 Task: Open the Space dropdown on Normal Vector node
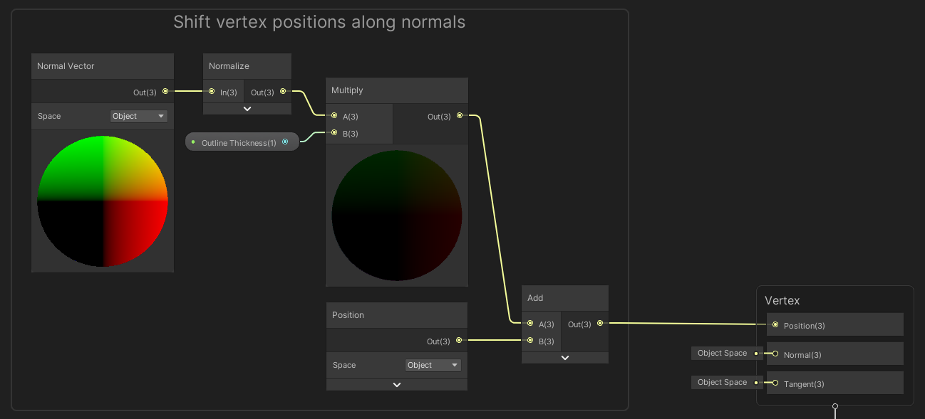pyautogui.click(x=138, y=115)
